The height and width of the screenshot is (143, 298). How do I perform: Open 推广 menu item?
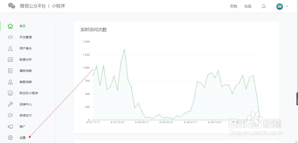coord(22,127)
